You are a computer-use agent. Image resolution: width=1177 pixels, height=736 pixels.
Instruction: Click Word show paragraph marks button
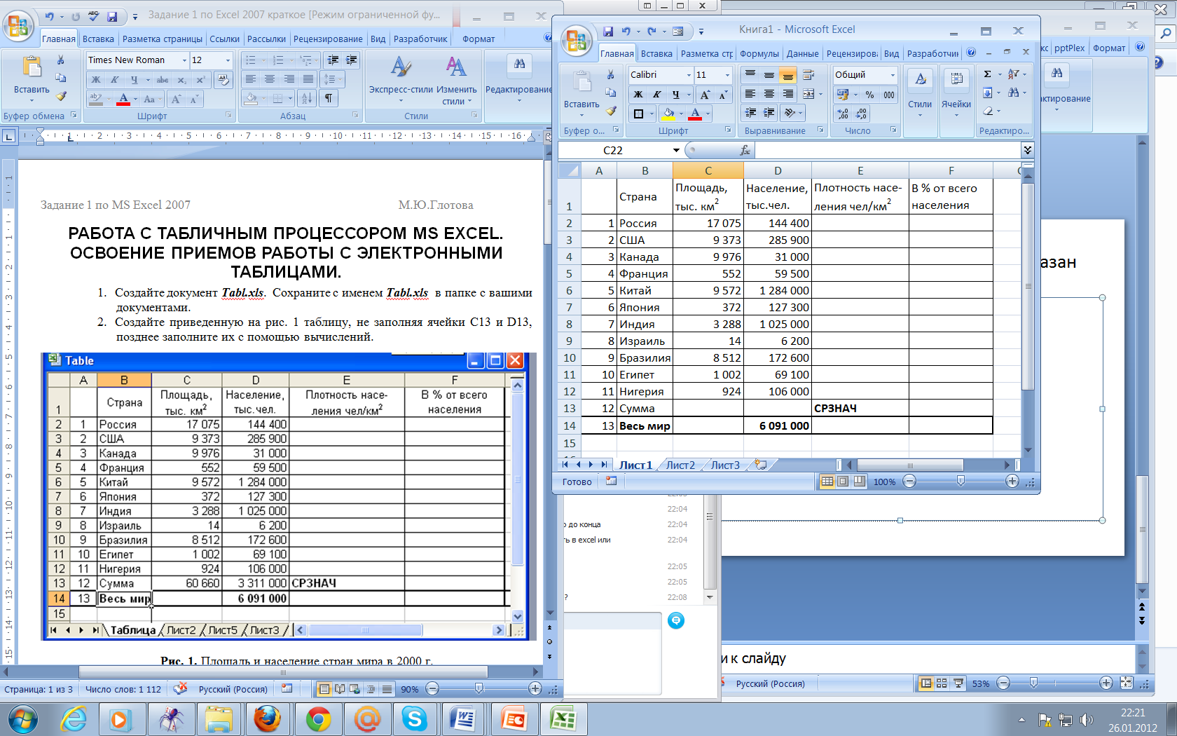coord(328,98)
